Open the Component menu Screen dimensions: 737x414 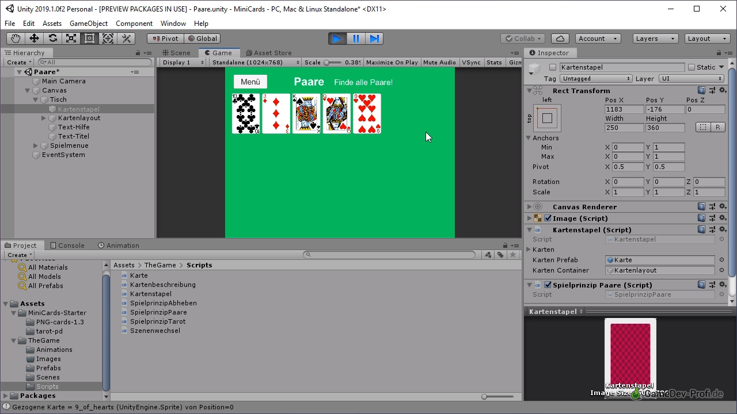point(134,24)
